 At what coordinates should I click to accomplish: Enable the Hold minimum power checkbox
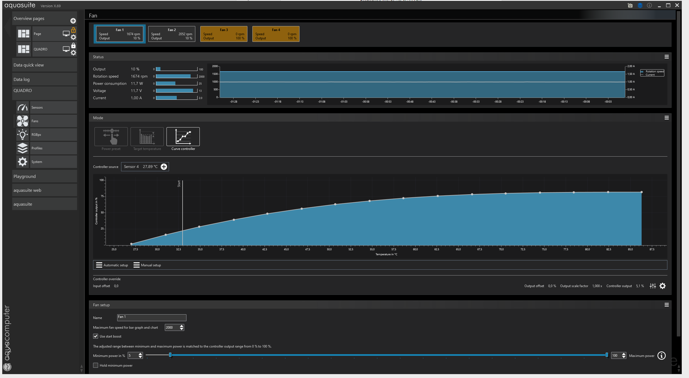[x=96, y=365]
